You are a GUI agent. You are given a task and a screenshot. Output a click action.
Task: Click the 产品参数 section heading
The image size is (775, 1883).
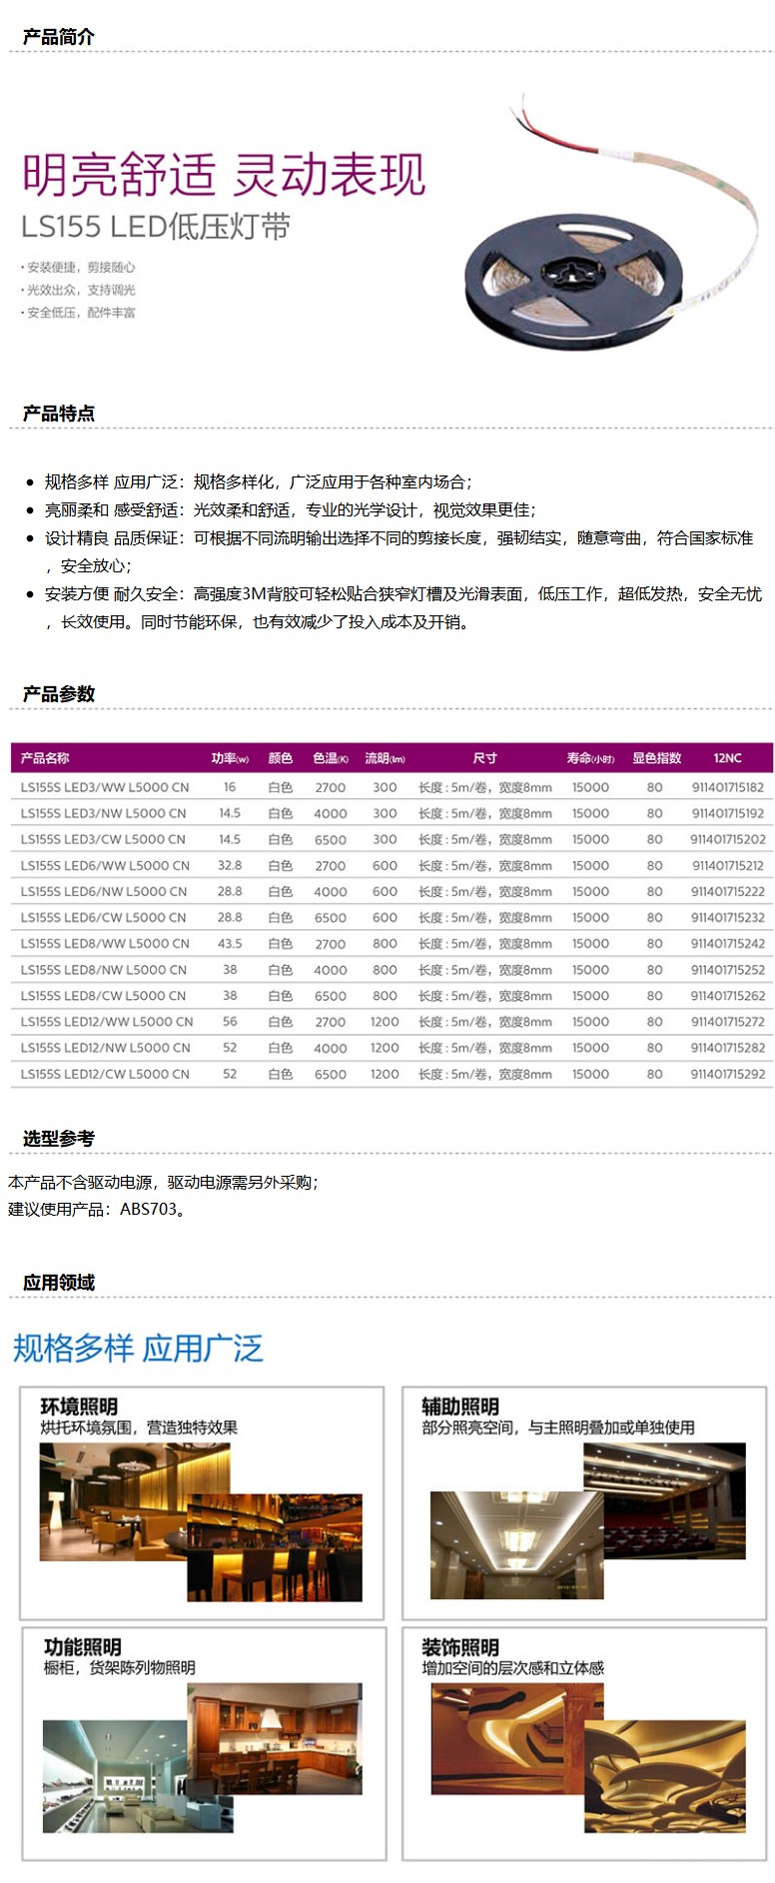click(58, 694)
